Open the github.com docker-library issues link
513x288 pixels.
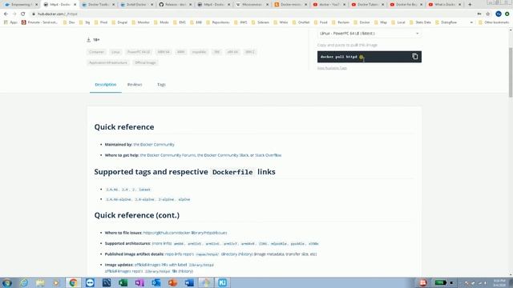tap(185, 233)
